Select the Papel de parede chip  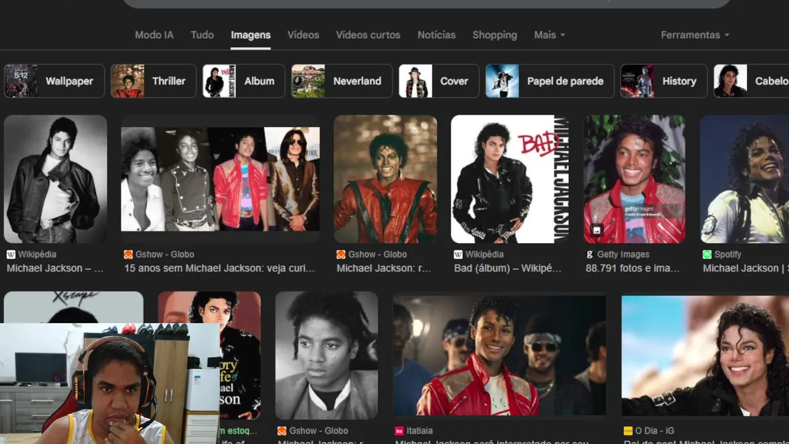coord(550,81)
